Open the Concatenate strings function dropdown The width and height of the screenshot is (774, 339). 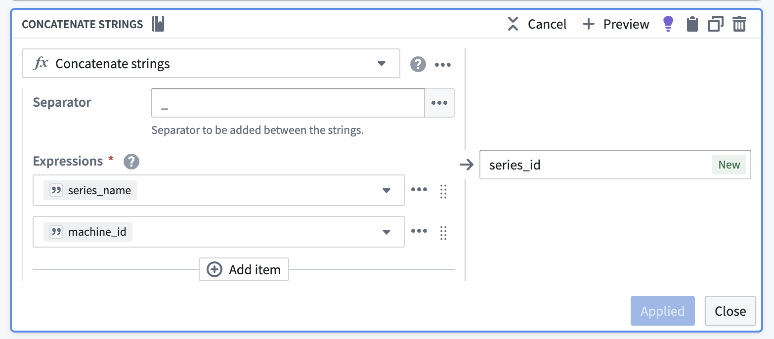(211, 63)
